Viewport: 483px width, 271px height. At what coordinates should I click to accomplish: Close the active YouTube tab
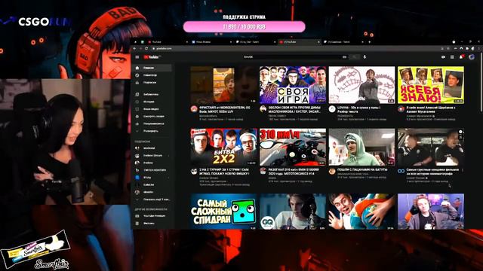318,42
